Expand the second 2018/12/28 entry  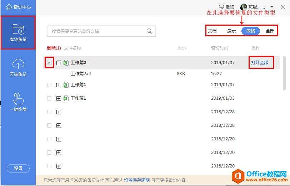(x=59, y=126)
